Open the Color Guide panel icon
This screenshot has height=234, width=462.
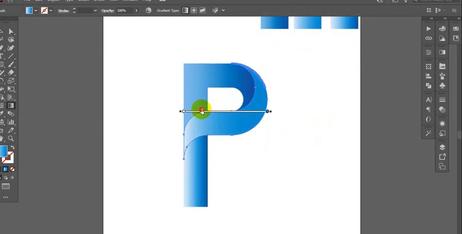pos(442,39)
